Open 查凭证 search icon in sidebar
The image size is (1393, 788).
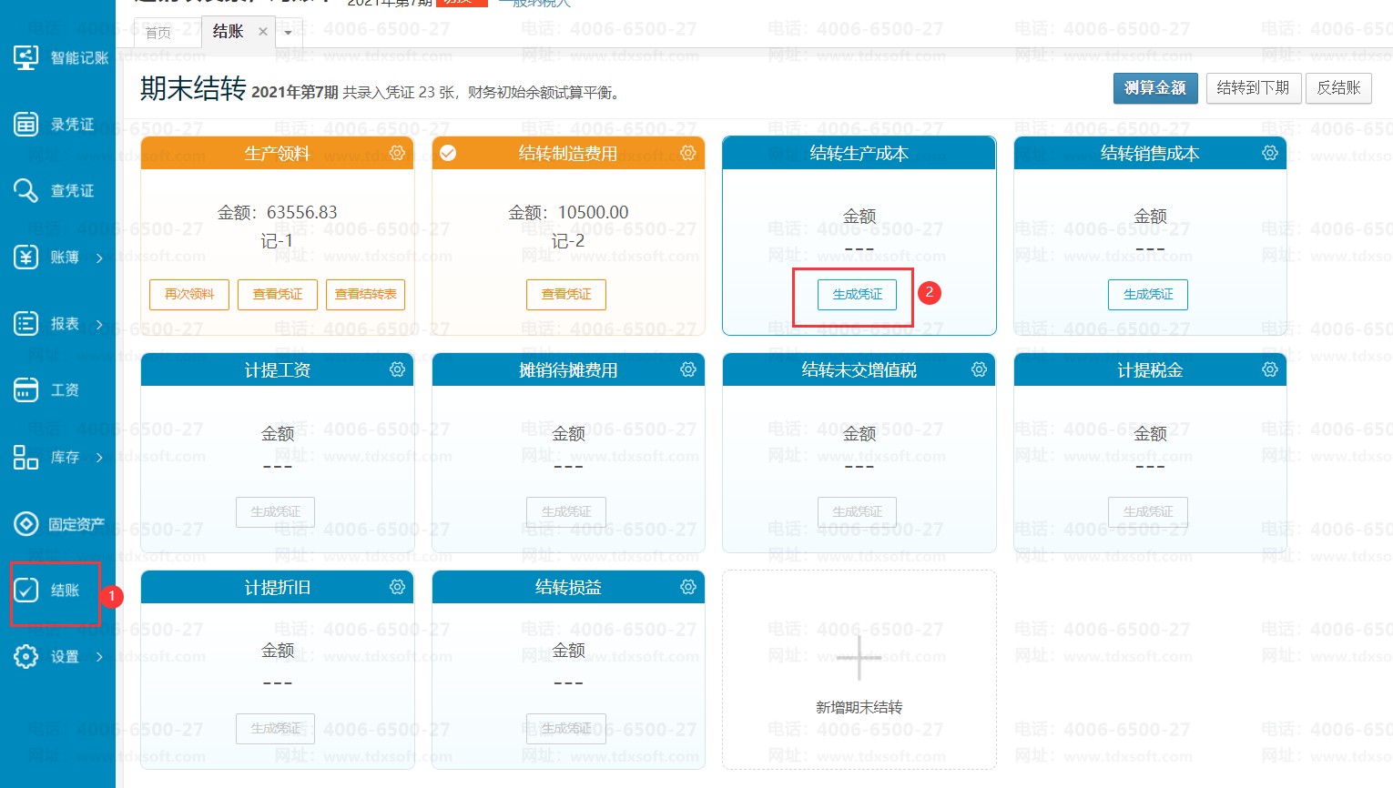25,190
